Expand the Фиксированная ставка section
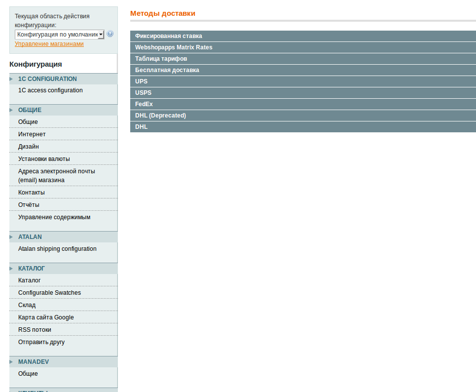 303,36
